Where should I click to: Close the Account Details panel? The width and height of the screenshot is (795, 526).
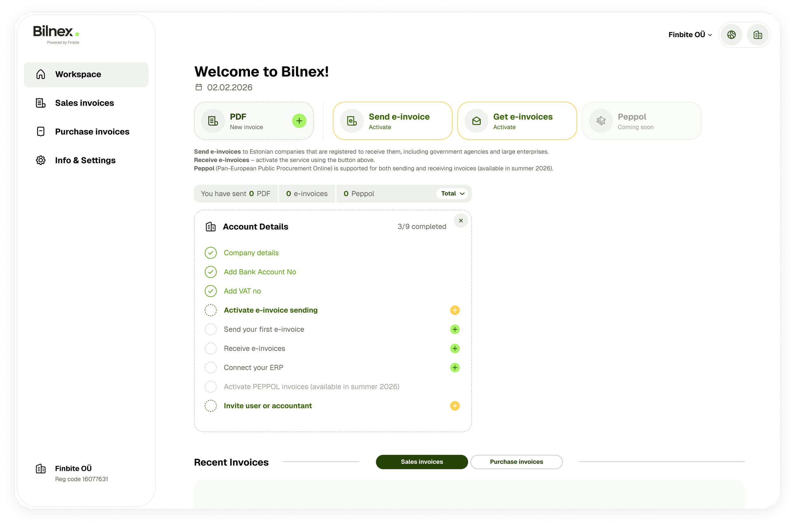(461, 220)
